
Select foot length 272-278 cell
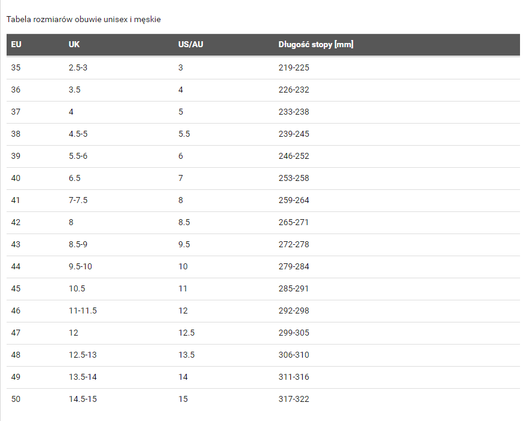294,244
